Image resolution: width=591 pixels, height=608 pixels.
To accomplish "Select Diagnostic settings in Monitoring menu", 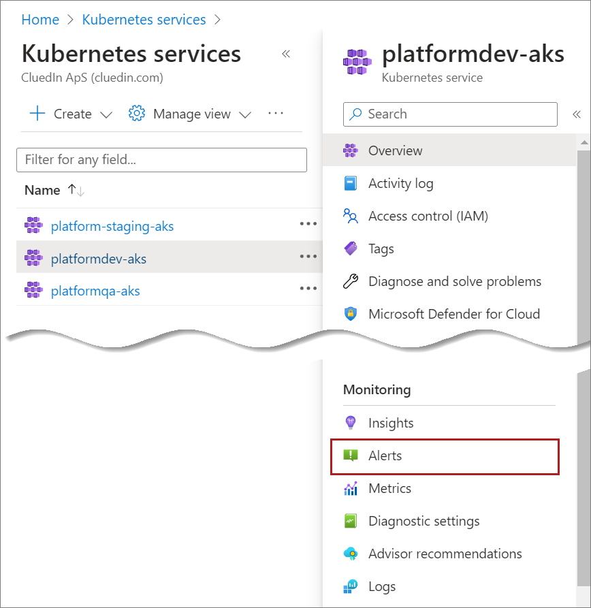I will pos(424,522).
